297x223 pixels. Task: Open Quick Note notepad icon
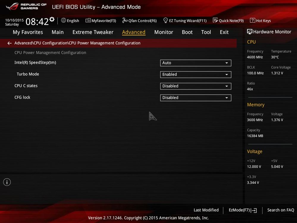[x=215, y=20]
